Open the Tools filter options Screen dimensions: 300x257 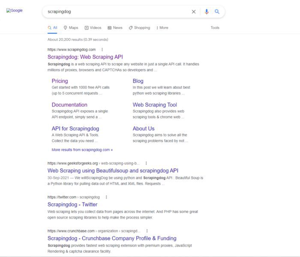(x=215, y=28)
